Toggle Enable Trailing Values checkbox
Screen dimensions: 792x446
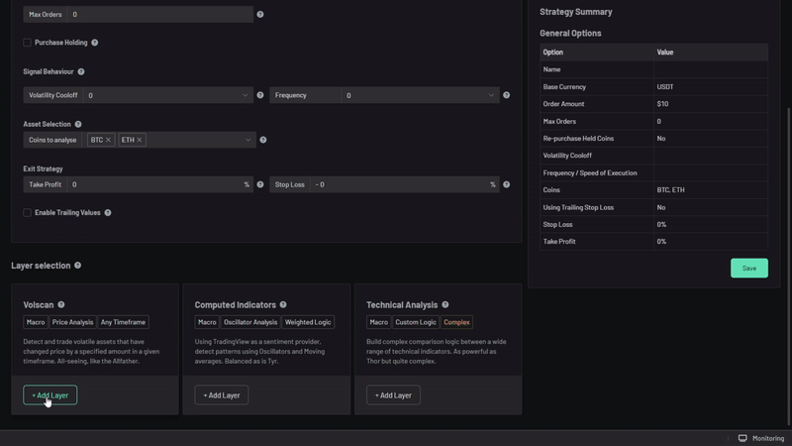pos(28,213)
